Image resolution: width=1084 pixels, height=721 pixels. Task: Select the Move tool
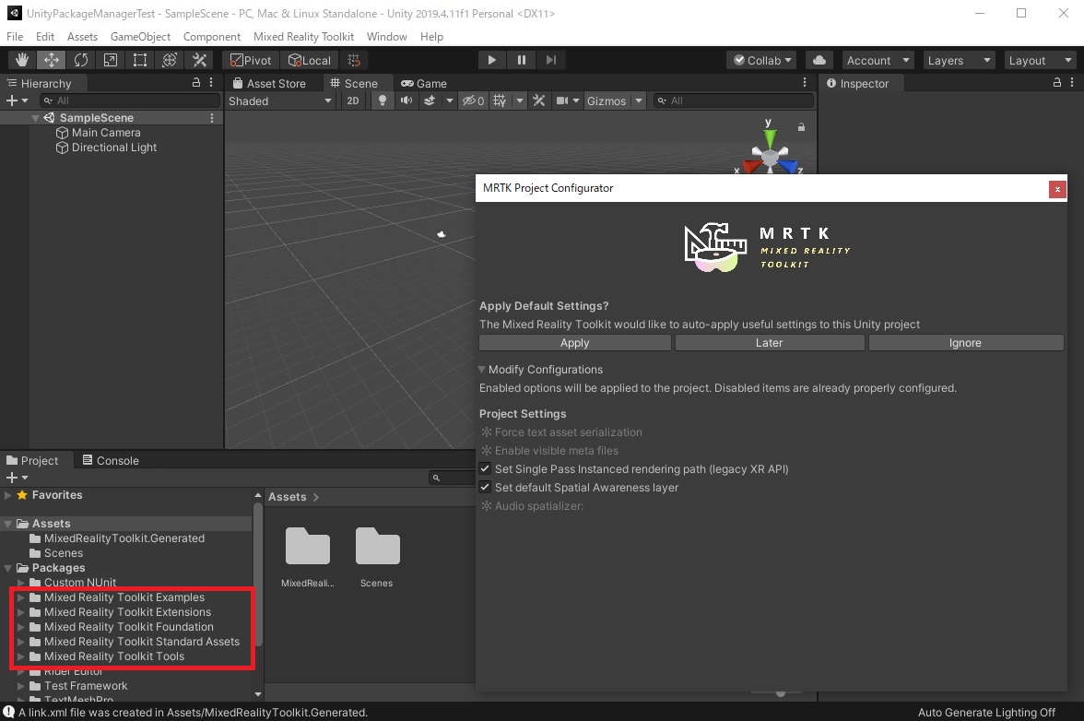52,60
